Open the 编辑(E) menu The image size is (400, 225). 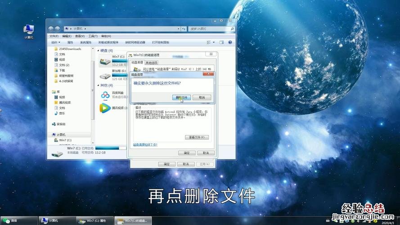(67, 36)
